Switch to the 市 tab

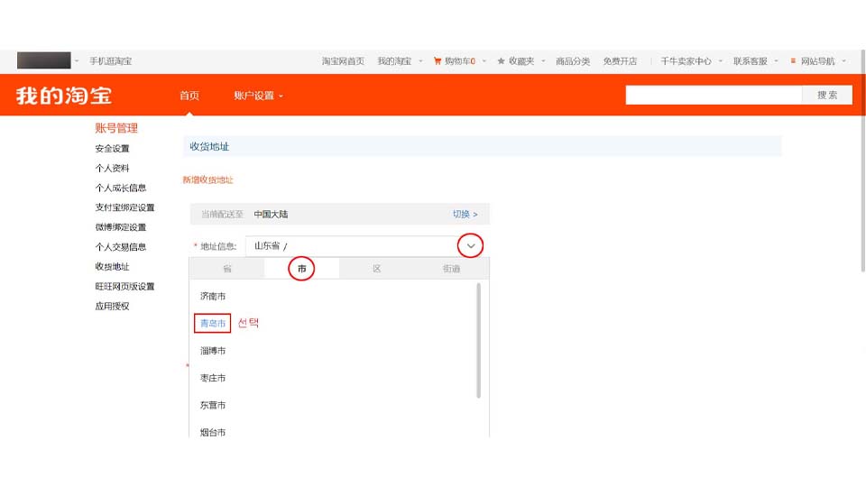pos(301,269)
